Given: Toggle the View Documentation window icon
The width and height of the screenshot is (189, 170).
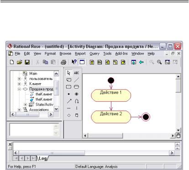Looking at the screenshot, I should (82, 62).
